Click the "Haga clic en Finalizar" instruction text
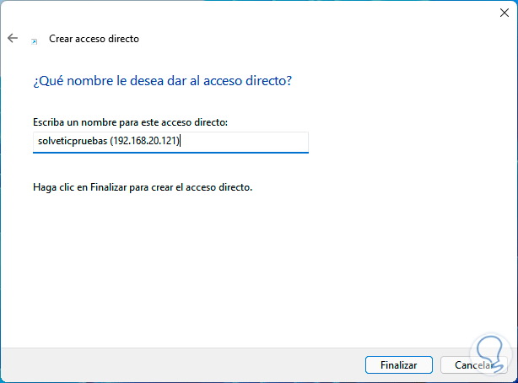 click(x=143, y=186)
